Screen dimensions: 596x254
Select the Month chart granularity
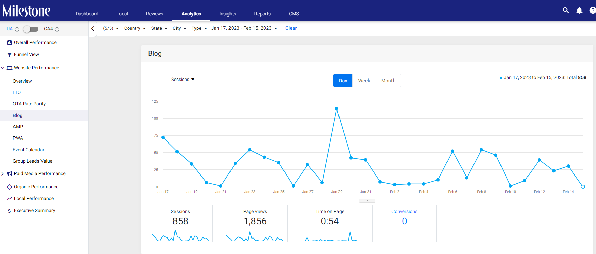click(388, 81)
